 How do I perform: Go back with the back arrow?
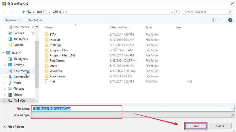(x=5, y=12)
